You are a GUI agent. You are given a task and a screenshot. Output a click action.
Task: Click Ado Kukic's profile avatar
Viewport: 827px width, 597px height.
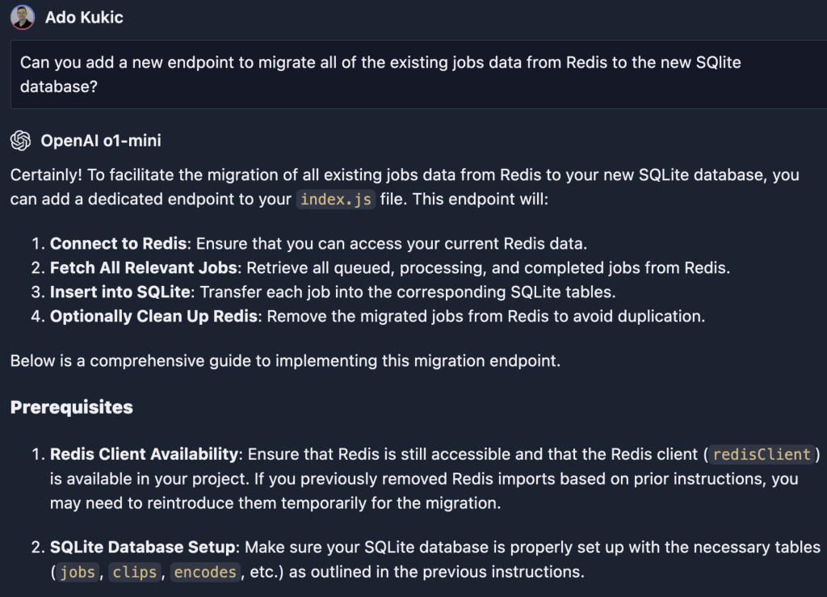point(23,17)
